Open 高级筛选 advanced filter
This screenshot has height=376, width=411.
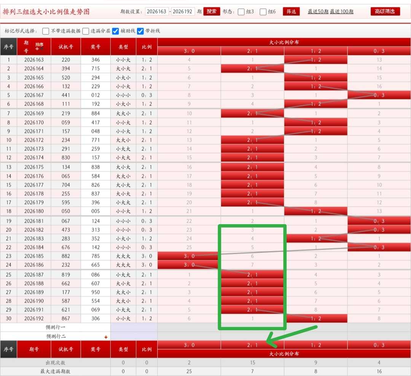pyautogui.click(x=385, y=11)
